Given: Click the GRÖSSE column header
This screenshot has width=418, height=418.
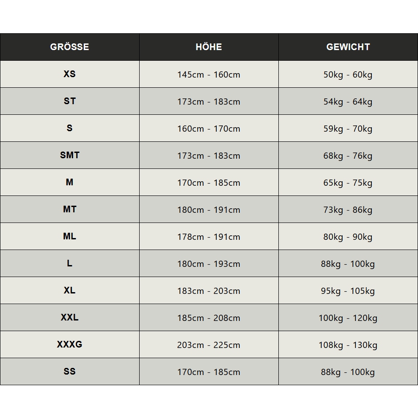Looking at the screenshot, I should pos(70,47).
